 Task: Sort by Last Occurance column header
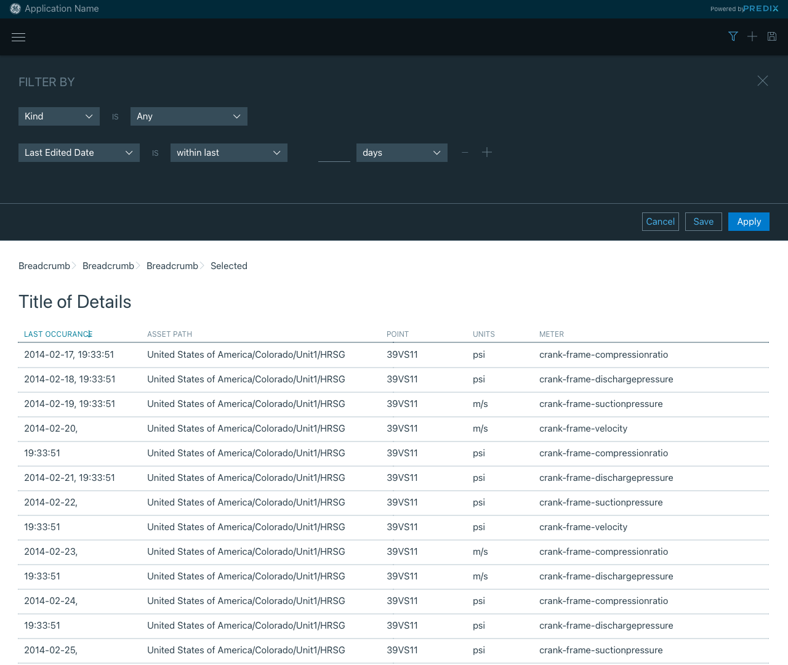point(58,334)
